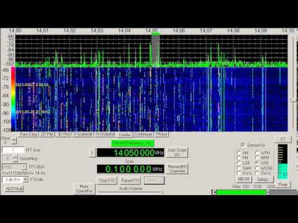Viewport: 298px width, 223px height.
Task: Open the FFT/BLK size dropdown
Action: click(14, 167)
